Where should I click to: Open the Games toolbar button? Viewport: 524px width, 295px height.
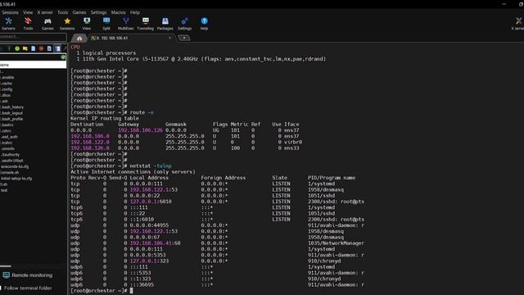click(47, 24)
